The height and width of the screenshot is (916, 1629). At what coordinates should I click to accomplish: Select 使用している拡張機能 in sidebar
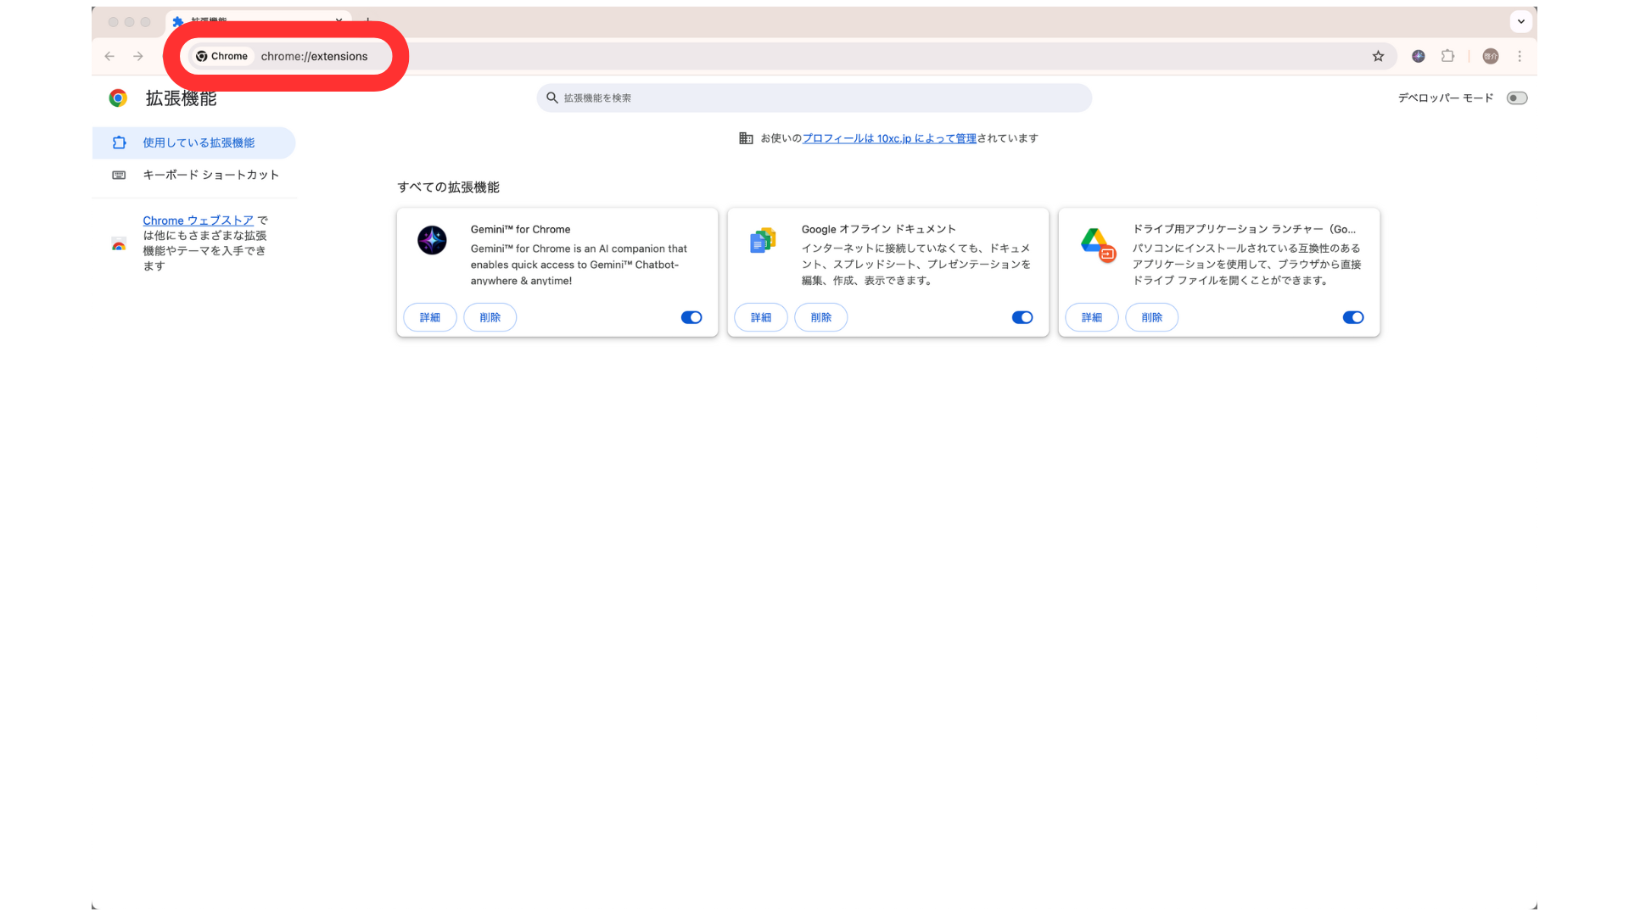pos(193,142)
